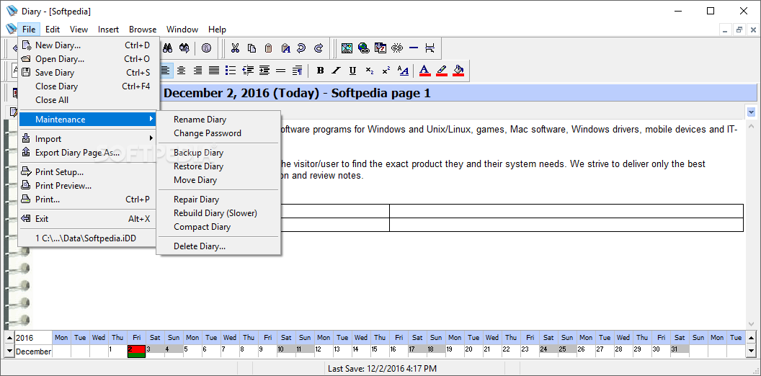Click the Redo arrow icon

[319, 48]
